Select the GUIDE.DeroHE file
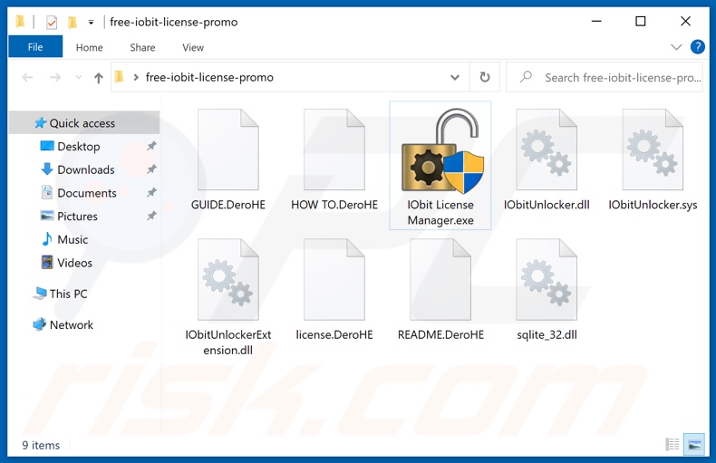Screen dimensions: 716x463 pos(227,152)
